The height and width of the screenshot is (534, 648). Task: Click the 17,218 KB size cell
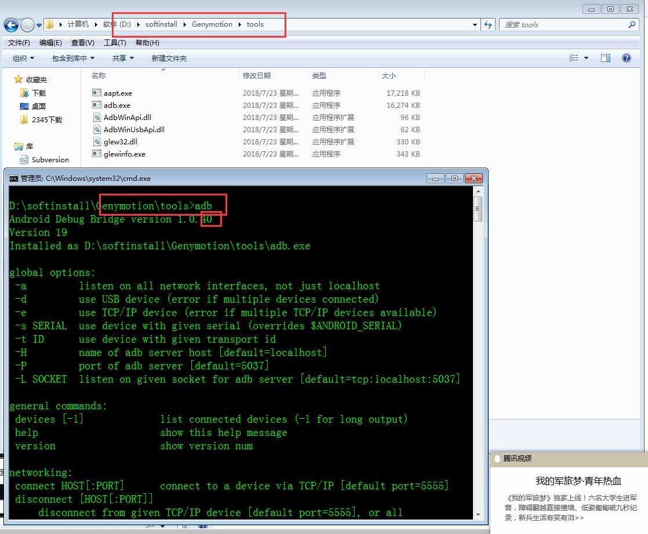tap(403, 93)
